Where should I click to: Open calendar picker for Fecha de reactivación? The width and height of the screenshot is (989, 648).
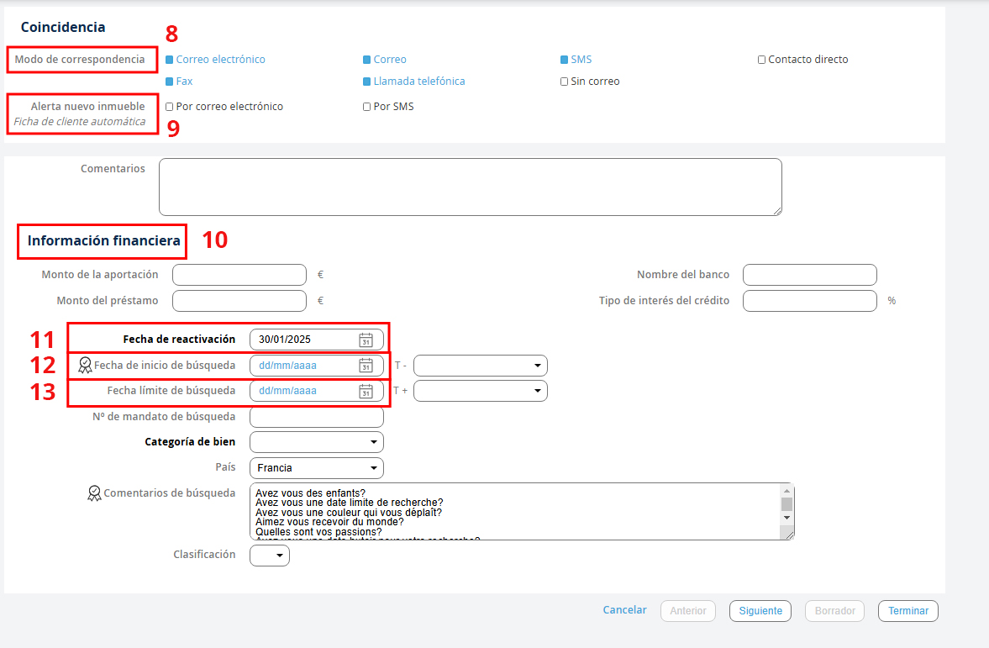366,340
